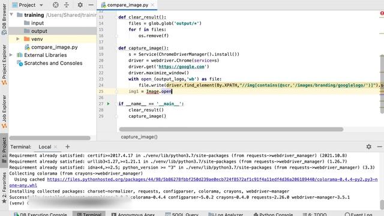Viewport: 384px width, 216px height.
Task: Click 'driver.maximize_window()' on line 22
Action: (x=158, y=73)
